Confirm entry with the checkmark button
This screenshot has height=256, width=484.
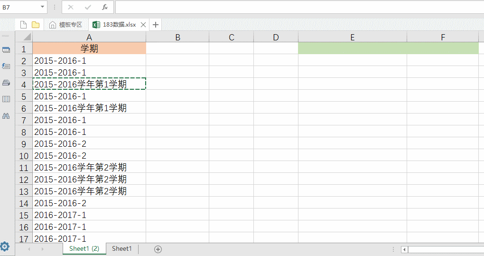pyautogui.click(x=88, y=7)
